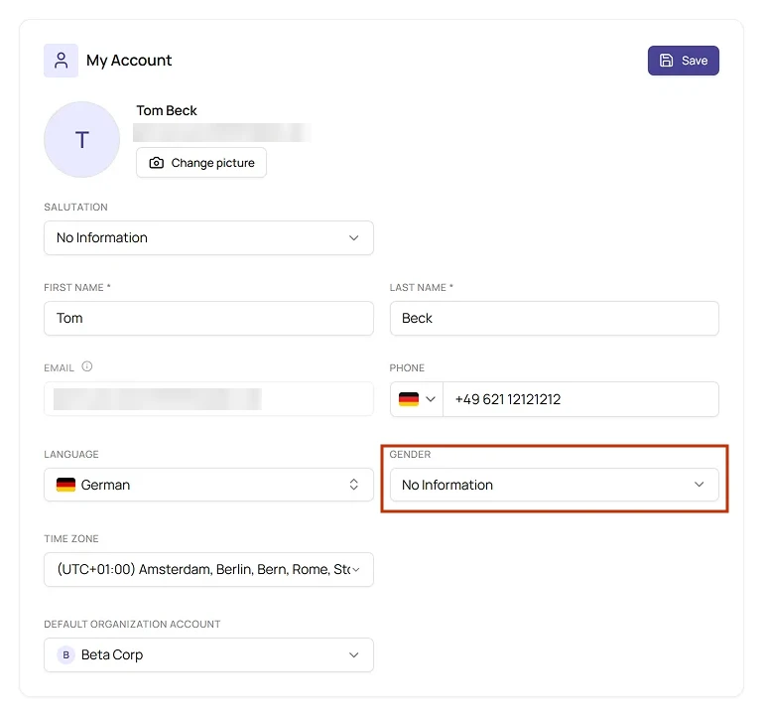Click the Save button

click(x=683, y=61)
